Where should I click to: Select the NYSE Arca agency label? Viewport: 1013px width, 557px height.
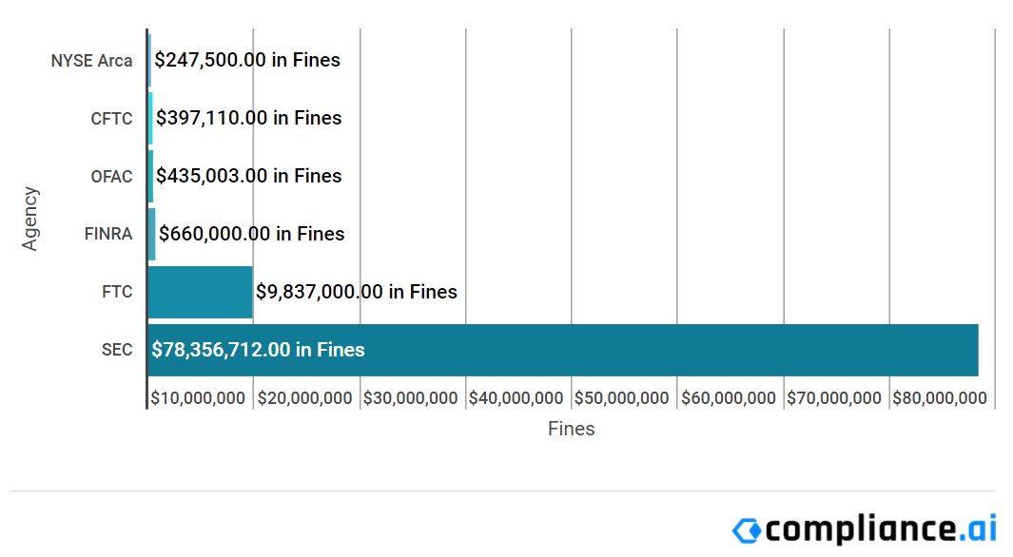(x=91, y=61)
